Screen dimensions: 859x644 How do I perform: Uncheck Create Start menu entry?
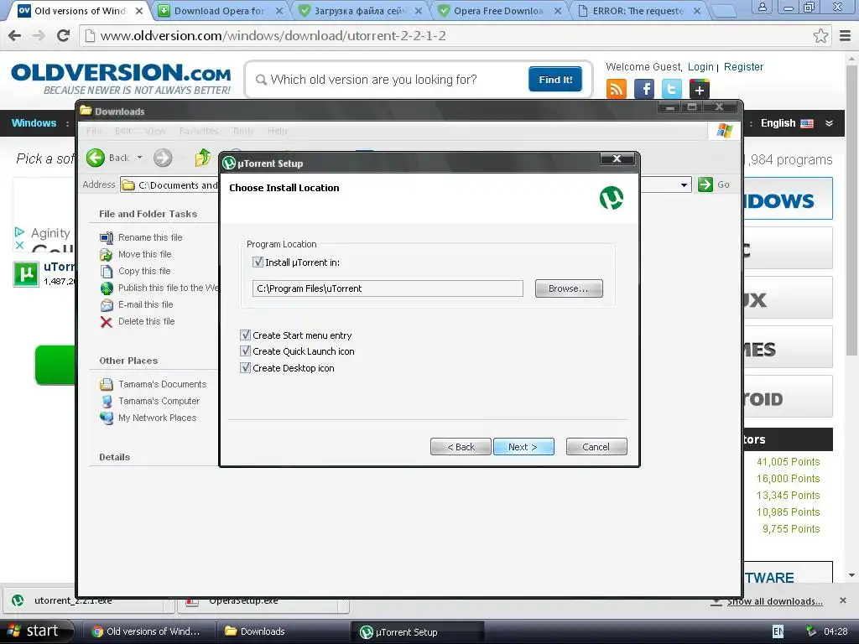[x=246, y=335]
